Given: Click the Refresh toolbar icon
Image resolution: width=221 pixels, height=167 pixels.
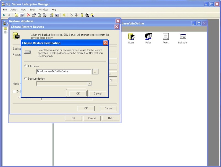Looking at the screenshot, I should (39, 15).
